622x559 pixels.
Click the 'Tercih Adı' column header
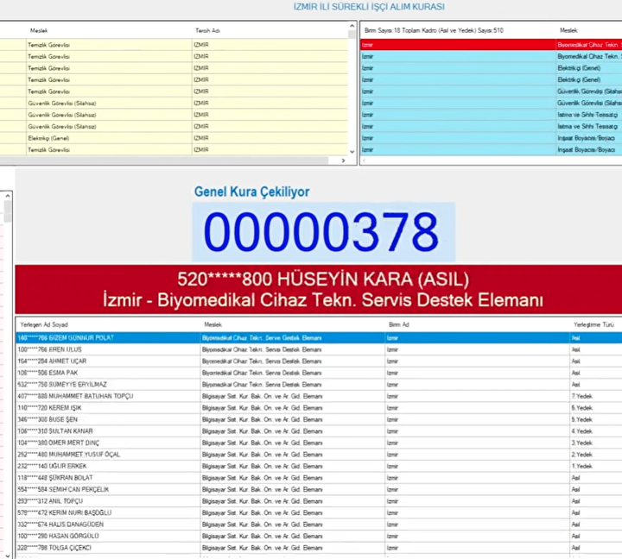[207, 30]
